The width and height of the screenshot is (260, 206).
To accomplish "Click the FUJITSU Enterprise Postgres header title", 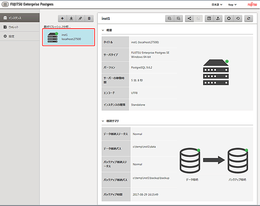I will tap(32, 4).
